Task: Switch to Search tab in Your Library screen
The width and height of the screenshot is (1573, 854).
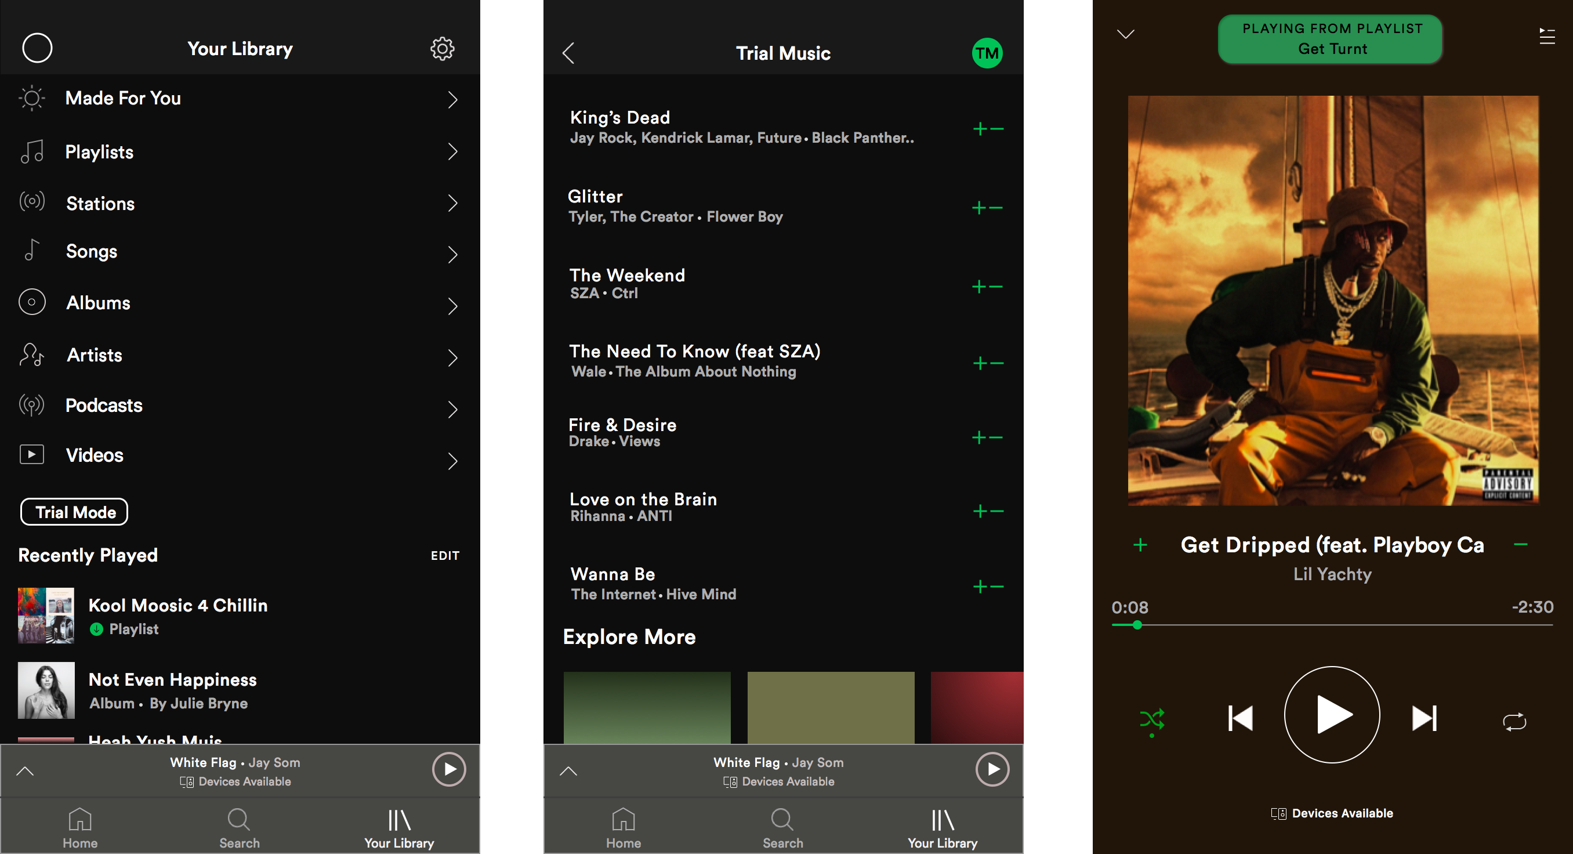Action: [240, 828]
